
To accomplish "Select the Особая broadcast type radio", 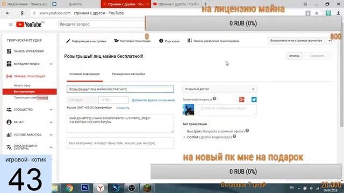I will 184,137.
